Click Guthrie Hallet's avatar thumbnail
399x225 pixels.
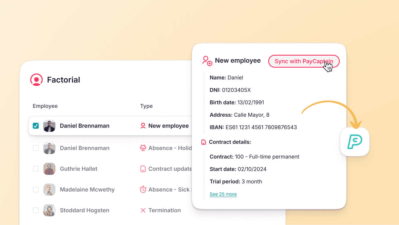click(49, 169)
